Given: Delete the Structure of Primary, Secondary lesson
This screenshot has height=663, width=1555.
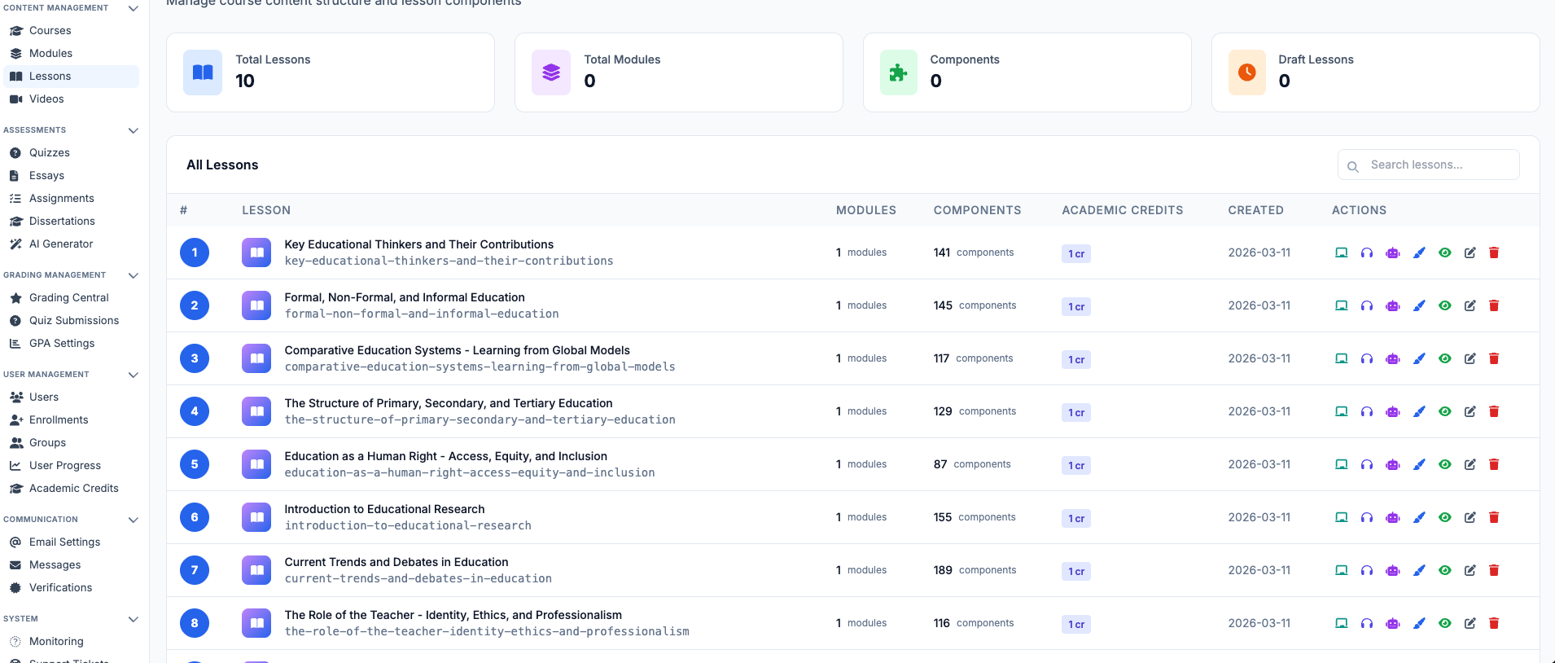Looking at the screenshot, I should [1494, 411].
